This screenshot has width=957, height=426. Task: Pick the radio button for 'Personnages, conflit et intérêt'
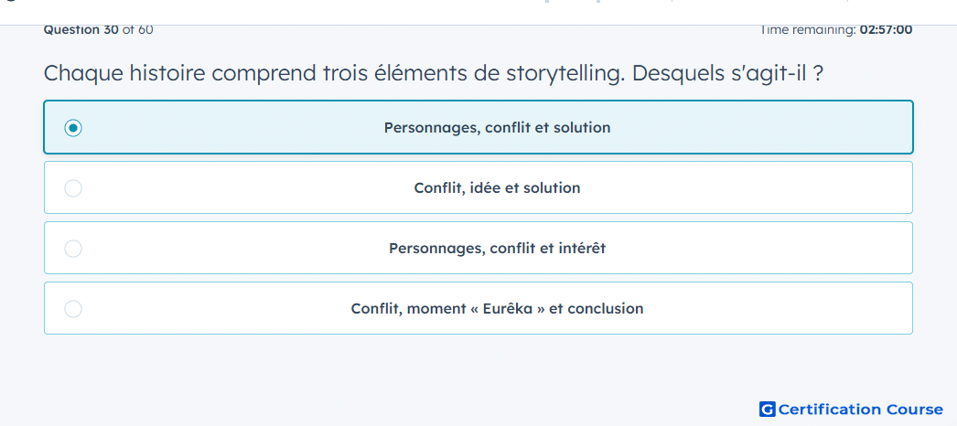(73, 249)
